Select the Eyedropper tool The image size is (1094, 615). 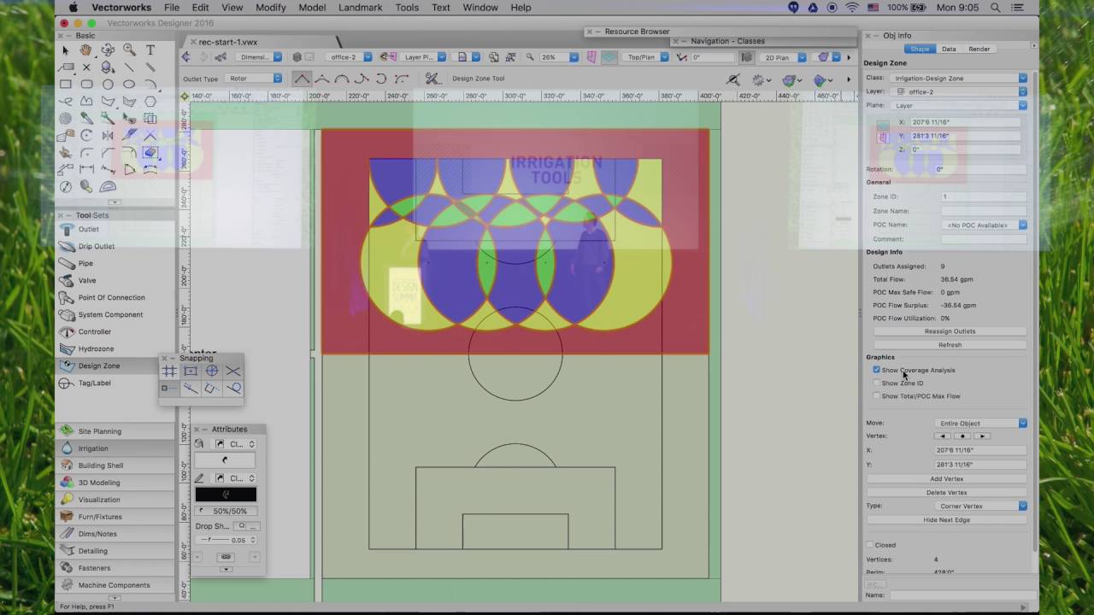pos(86,119)
